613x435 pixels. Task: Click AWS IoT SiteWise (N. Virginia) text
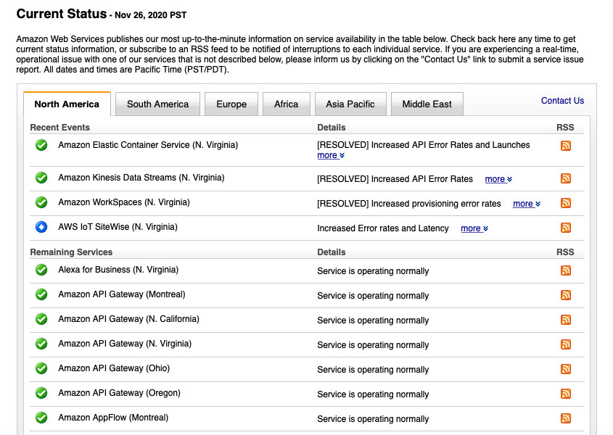click(118, 227)
